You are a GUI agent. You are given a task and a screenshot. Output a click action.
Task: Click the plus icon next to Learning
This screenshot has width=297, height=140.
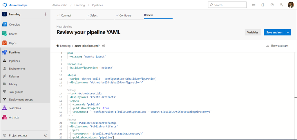click(45, 14)
